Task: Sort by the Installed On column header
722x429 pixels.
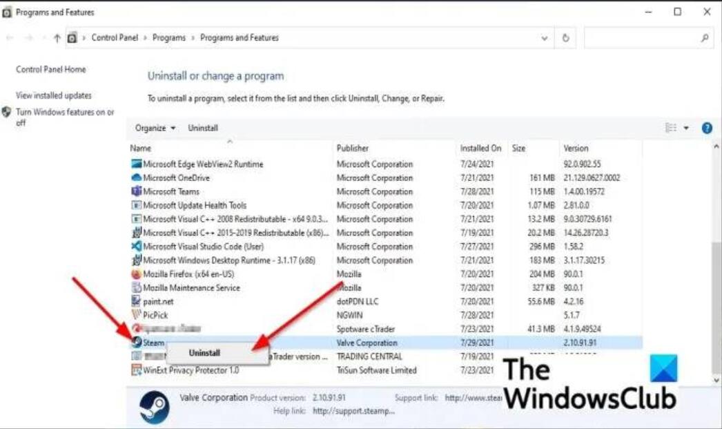Action: (480, 149)
